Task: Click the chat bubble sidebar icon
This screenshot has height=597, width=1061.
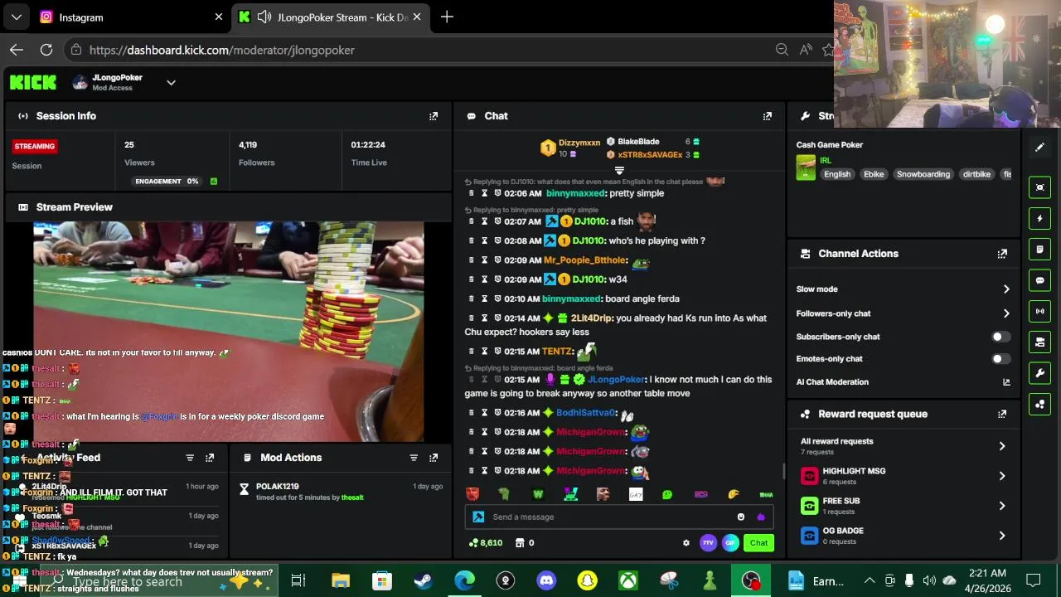Action: [1039, 280]
